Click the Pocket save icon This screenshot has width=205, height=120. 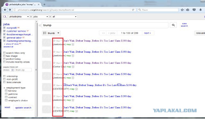[194, 10]
